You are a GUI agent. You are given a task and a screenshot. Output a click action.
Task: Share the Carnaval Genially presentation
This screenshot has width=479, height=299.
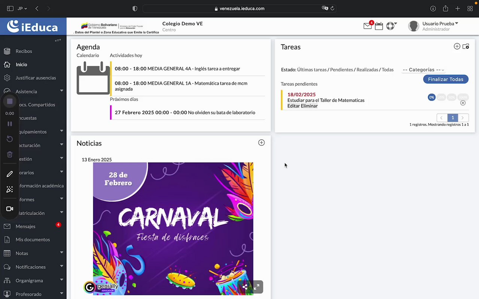click(x=245, y=287)
